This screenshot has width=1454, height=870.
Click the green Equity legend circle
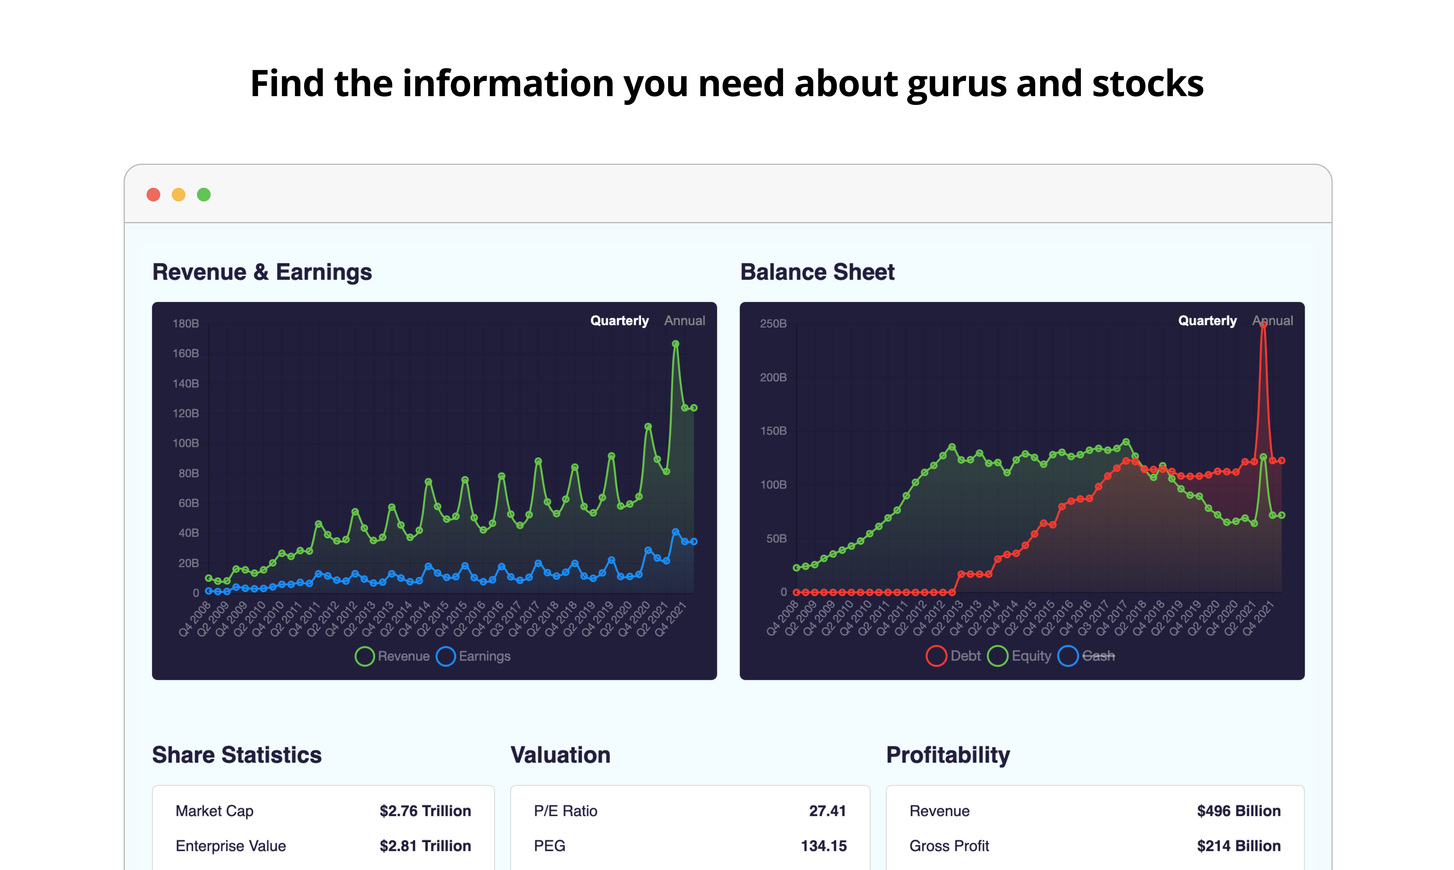[997, 656]
